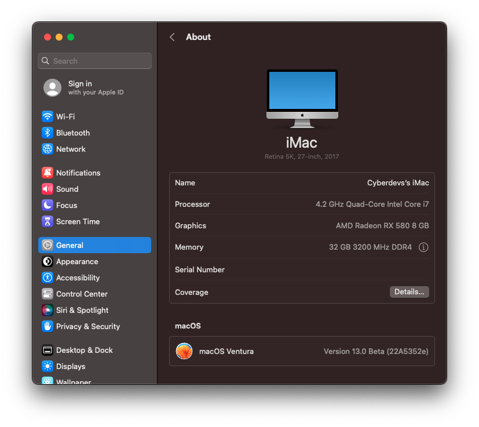The height and width of the screenshot is (427, 479).
Task: Open Privacy & Security label
Action: 88,326
